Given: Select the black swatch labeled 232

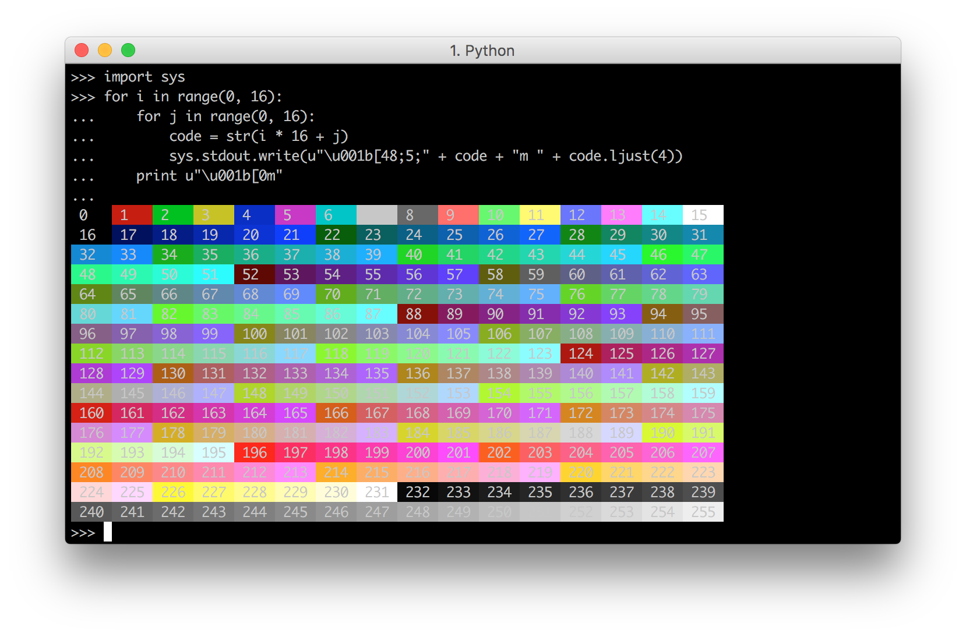Looking at the screenshot, I should pyautogui.click(x=417, y=492).
